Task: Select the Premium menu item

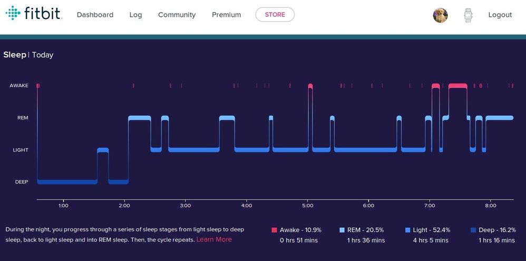Action: (x=226, y=15)
